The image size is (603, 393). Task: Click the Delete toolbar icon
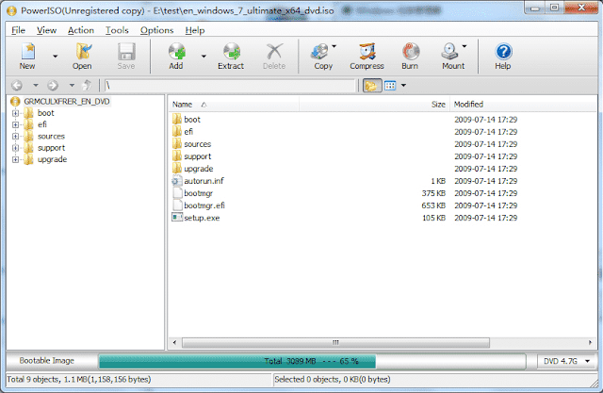point(274,52)
